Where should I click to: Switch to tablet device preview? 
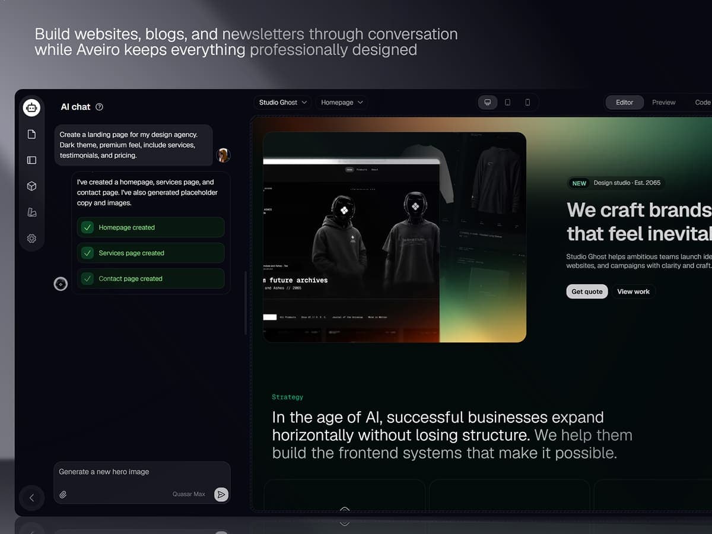pos(507,102)
